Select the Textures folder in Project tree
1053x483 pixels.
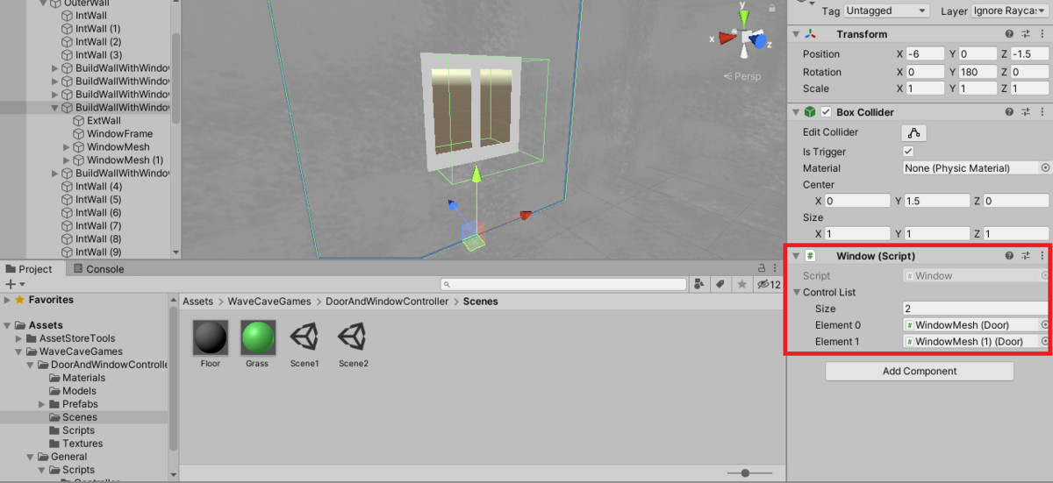82,444
